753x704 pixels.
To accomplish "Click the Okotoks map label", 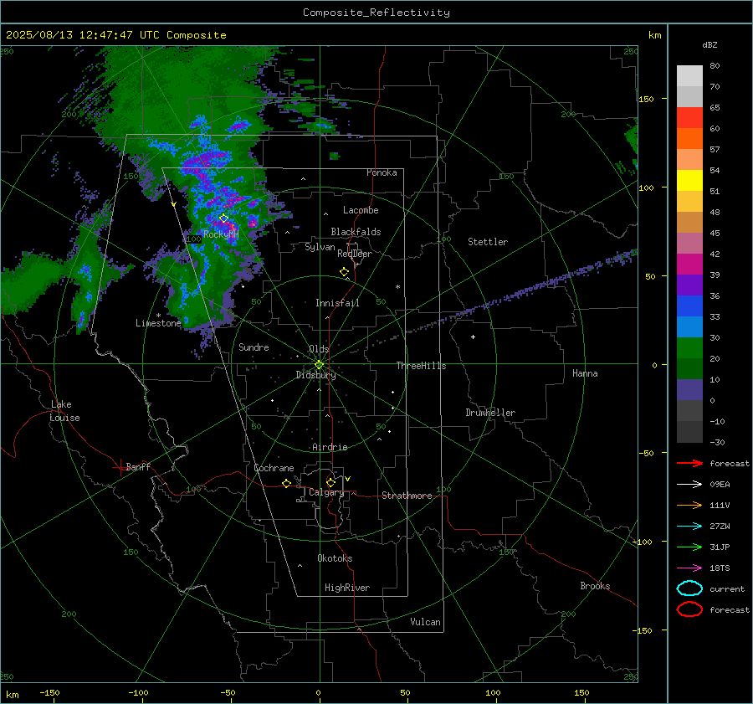I will (x=335, y=558).
